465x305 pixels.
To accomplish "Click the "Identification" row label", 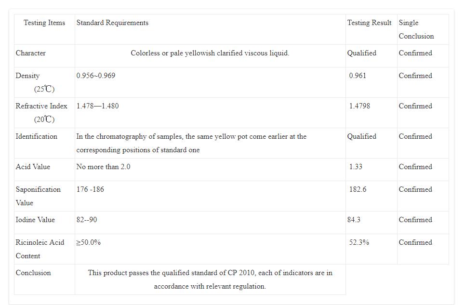I will [x=37, y=136].
